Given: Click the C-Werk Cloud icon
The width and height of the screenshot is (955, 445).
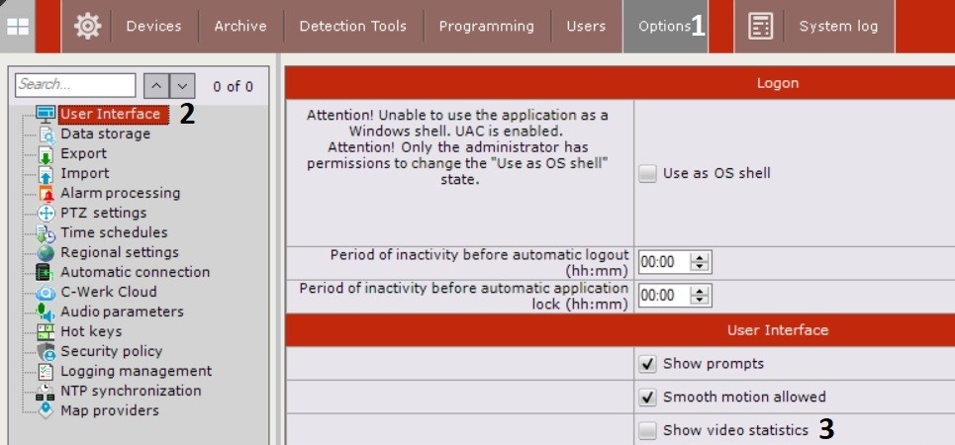Looking at the screenshot, I should coord(46,293).
